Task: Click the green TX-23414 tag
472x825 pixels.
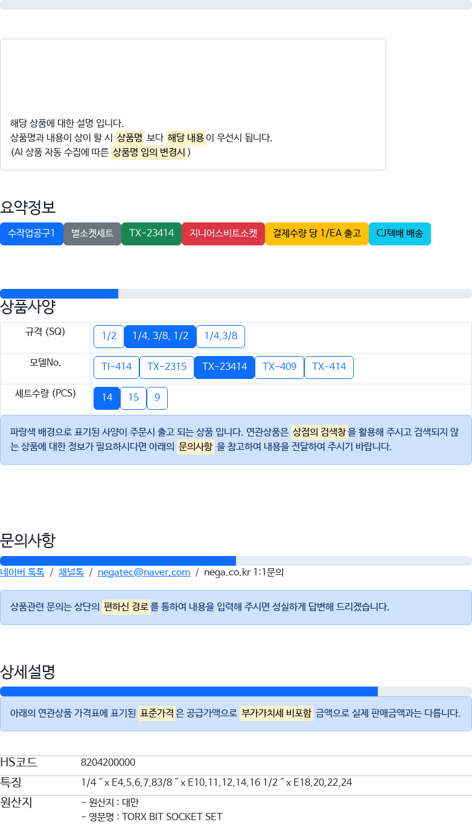Action: [151, 233]
